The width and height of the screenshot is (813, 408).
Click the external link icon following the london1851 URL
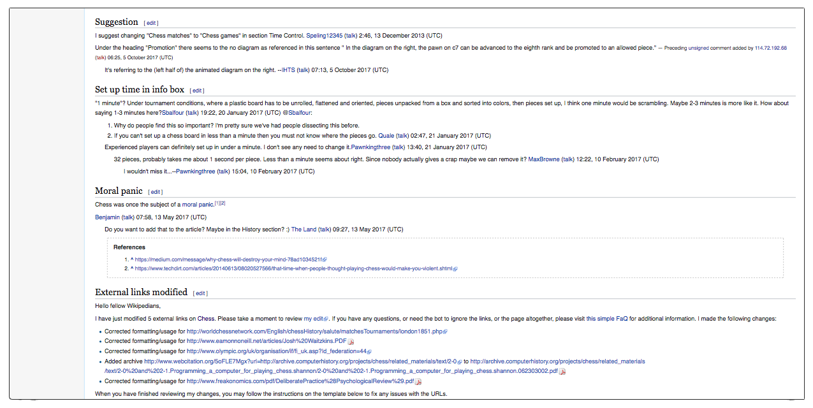tap(444, 331)
